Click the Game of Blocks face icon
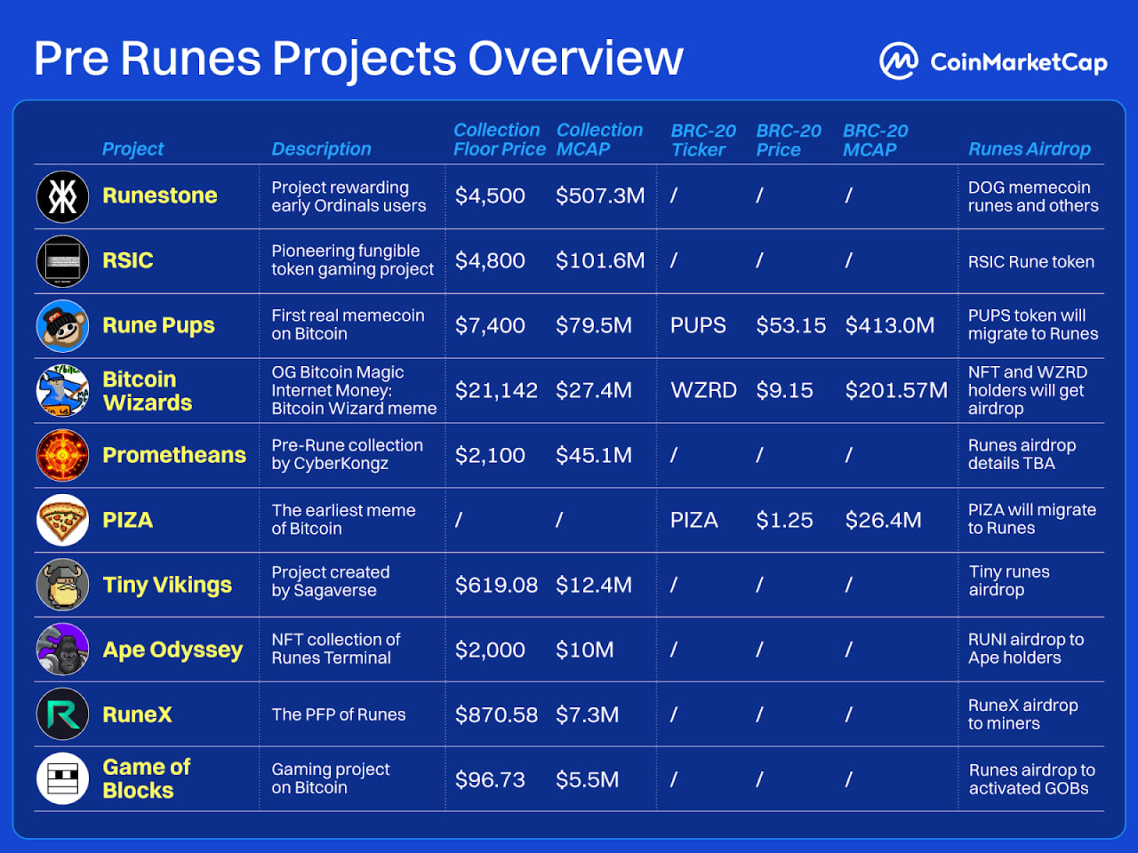 (62, 779)
